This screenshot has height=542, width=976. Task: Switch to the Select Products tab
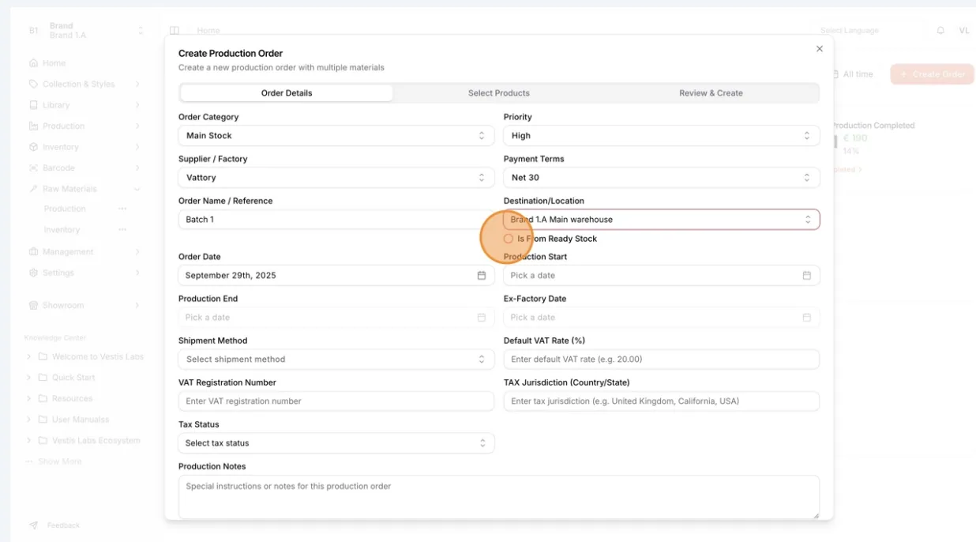[x=499, y=93]
